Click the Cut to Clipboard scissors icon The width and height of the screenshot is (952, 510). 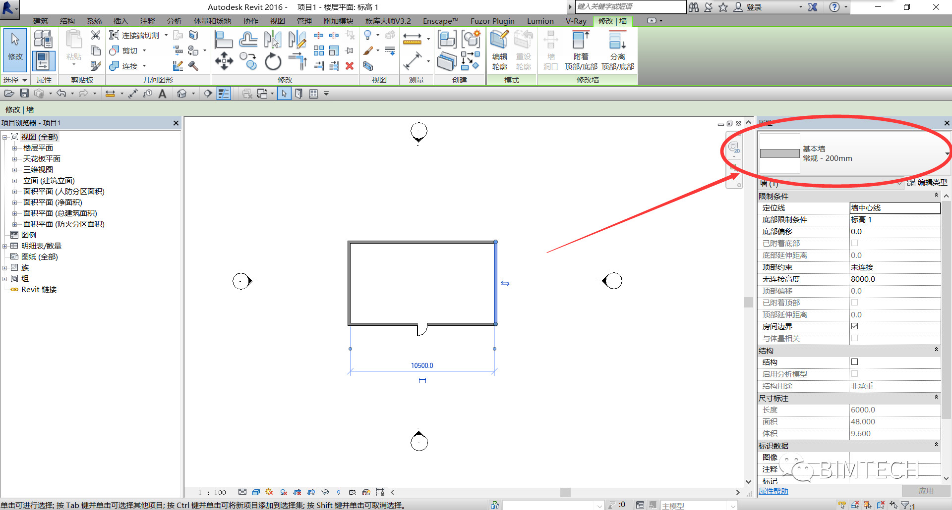point(96,35)
